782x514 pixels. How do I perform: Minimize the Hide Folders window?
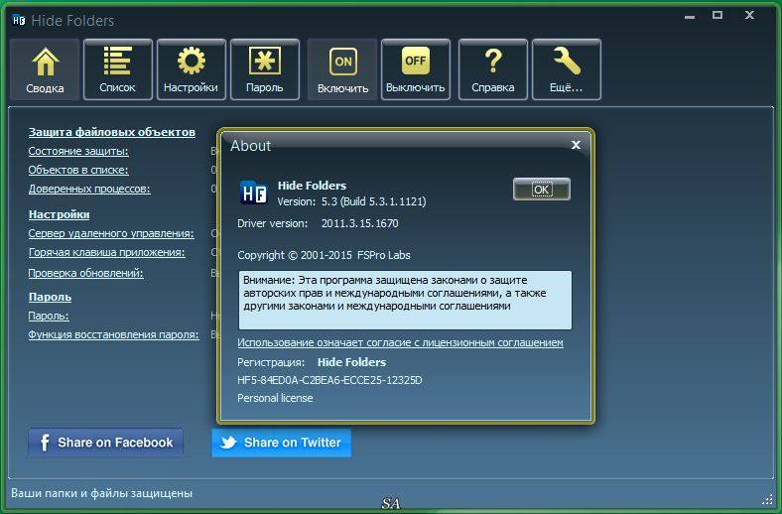[x=690, y=17]
